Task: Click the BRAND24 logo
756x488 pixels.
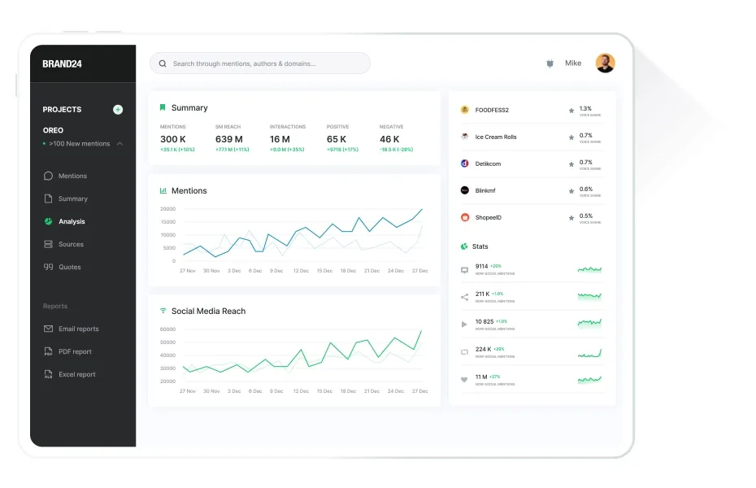Action: (62, 63)
